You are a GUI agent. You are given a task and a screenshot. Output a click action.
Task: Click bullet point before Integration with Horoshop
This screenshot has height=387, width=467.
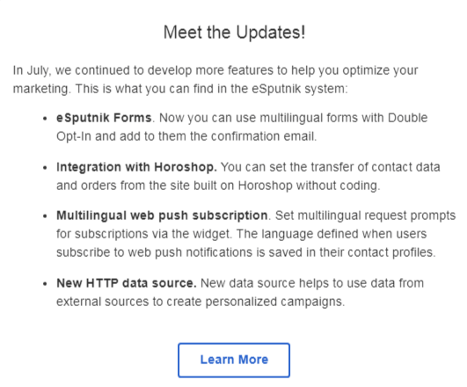click(45, 168)
